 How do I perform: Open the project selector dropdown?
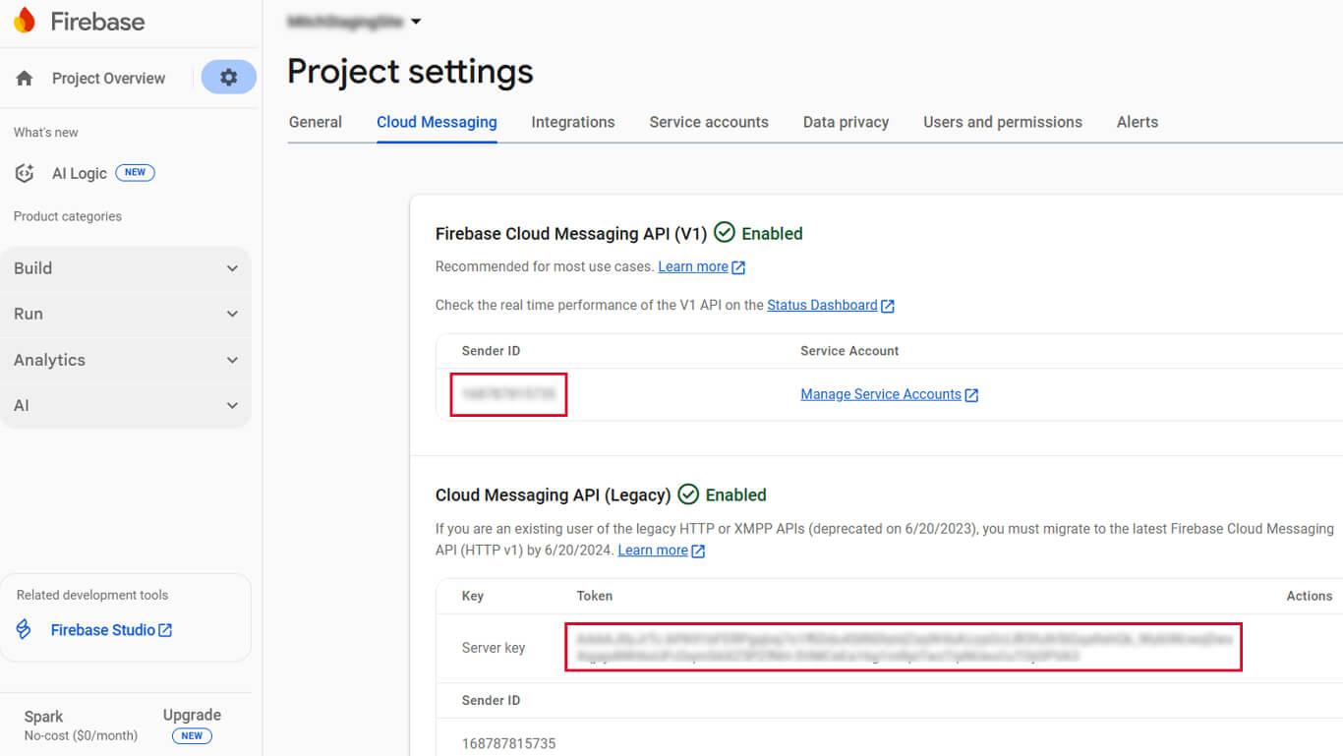(x=416, y=22)
